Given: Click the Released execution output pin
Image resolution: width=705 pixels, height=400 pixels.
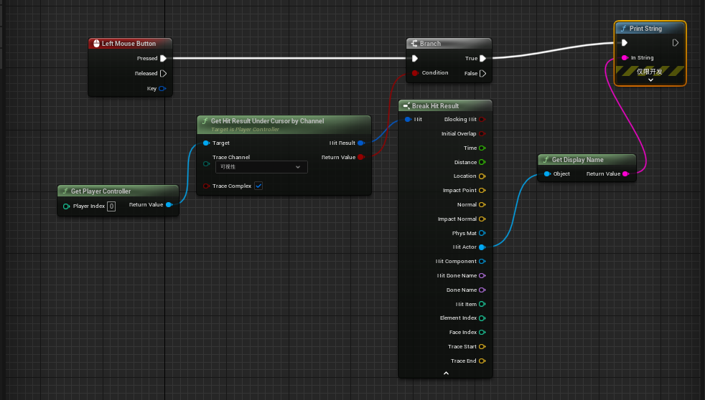Looking at the screenshot, I should click(163, 73).
